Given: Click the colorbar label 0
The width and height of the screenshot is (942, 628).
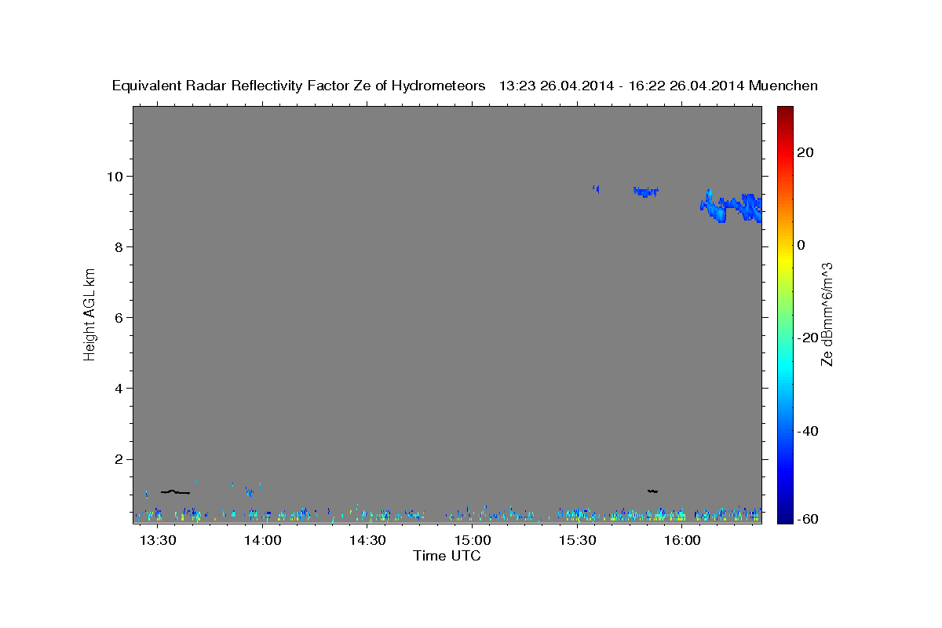Looking at the screenshot, I should 801,245.
